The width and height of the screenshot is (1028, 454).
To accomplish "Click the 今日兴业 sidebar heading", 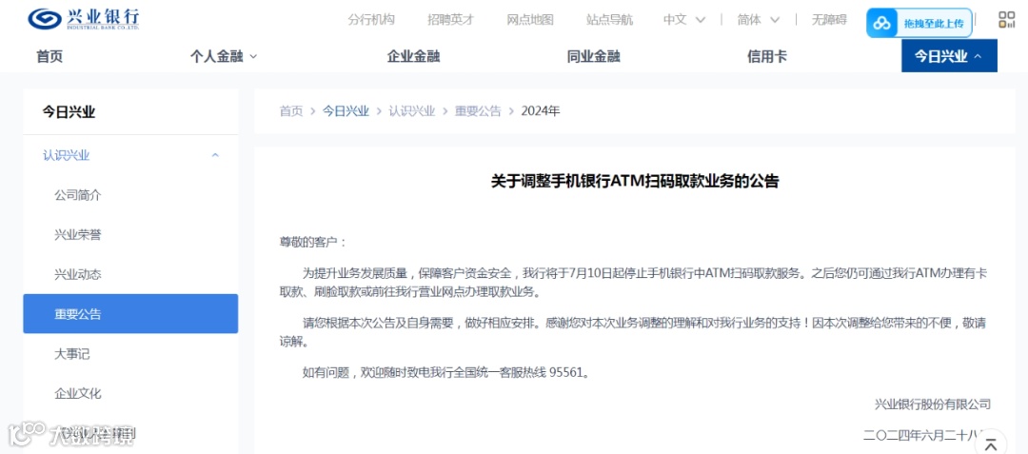I will pyautogui.click(x=69, y=112).
